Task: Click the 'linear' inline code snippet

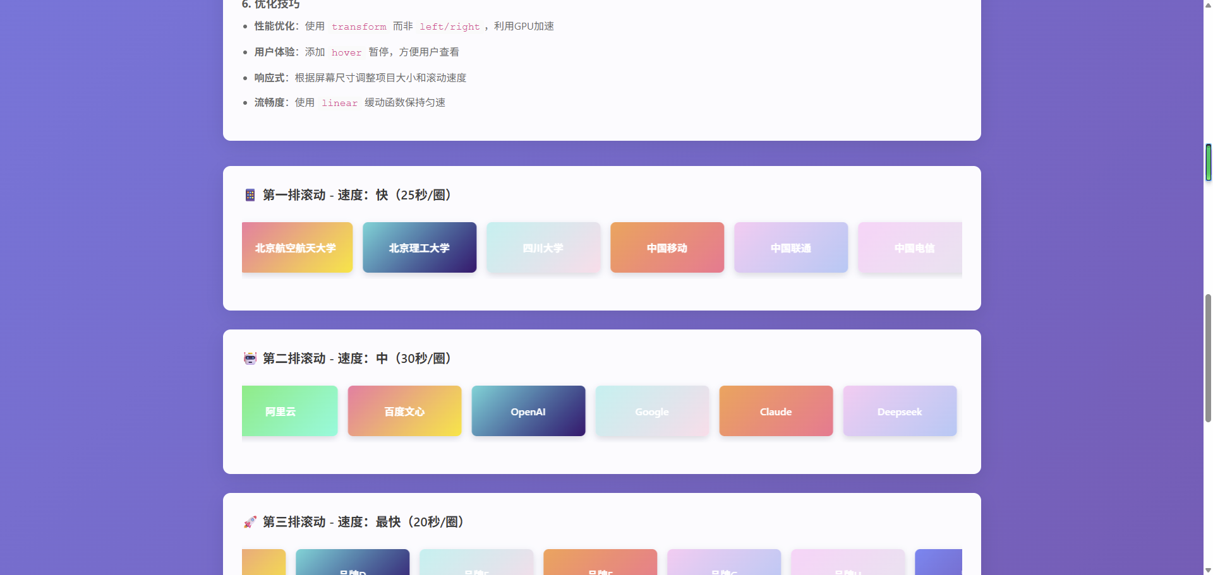Action: point(339,102)
